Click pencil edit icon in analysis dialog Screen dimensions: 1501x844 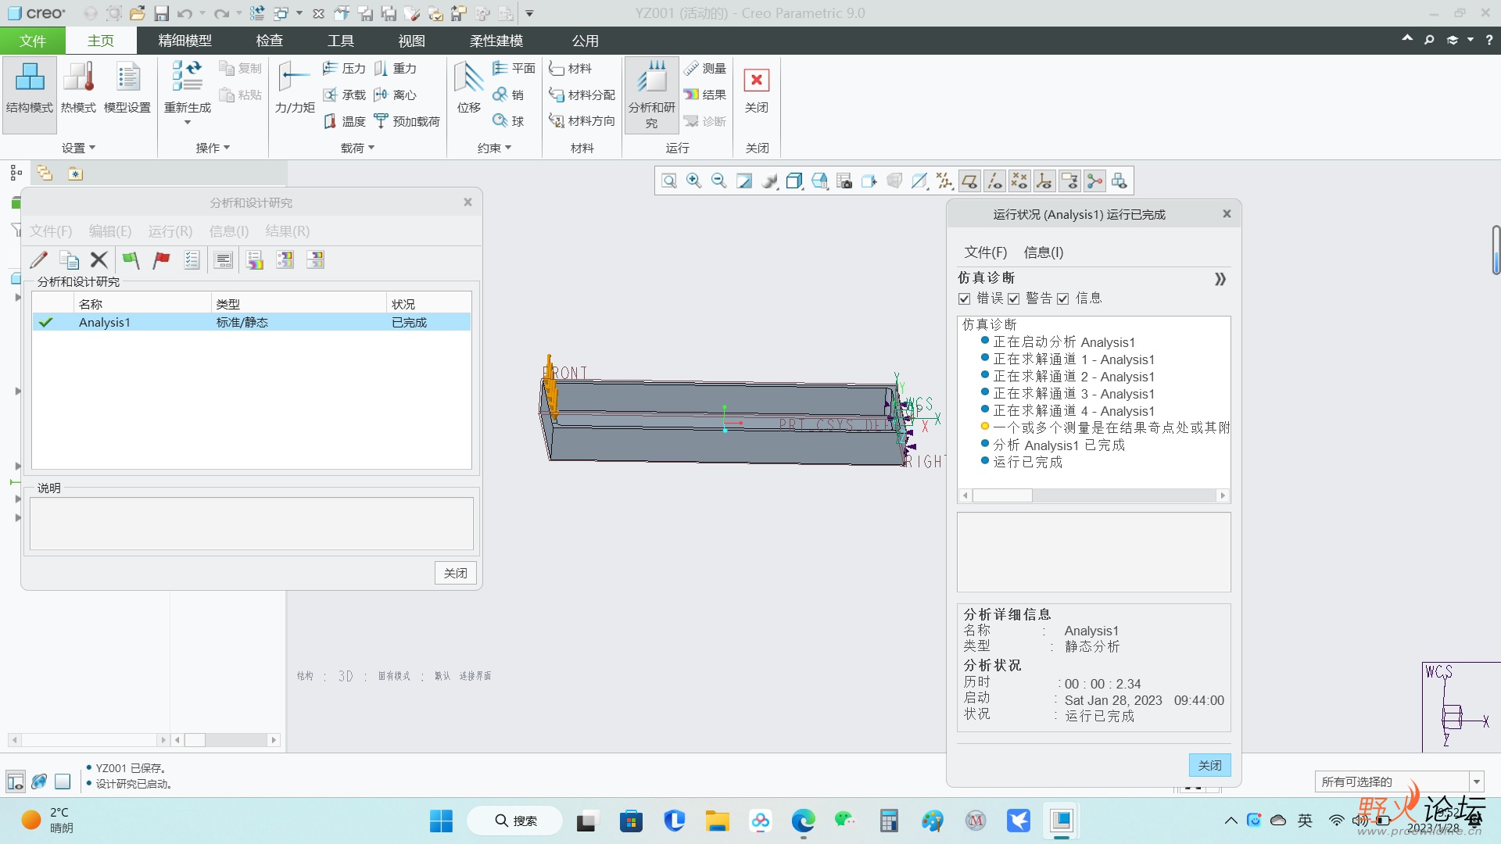pyautogui.click(x=38, y=260)
